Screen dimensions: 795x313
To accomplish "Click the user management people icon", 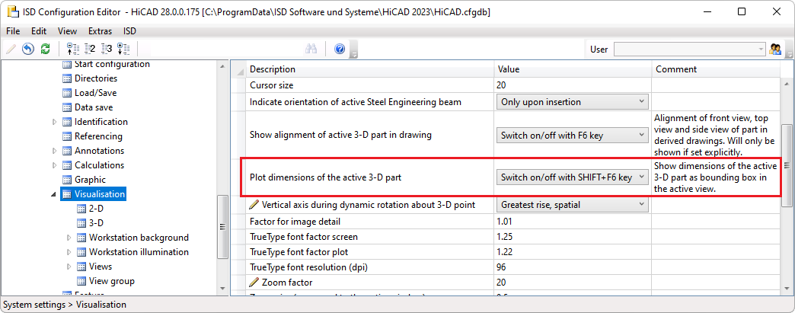I will [776, 50].
